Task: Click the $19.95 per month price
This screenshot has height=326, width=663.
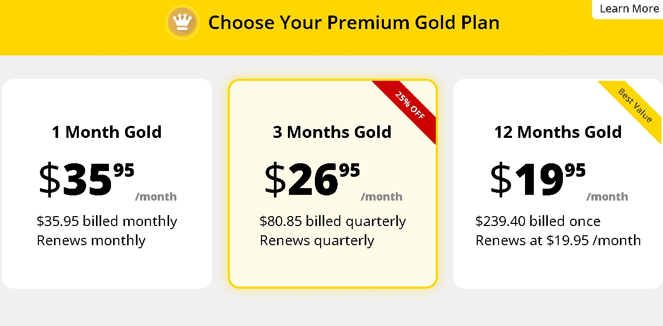Action: [x=537, y=179]
